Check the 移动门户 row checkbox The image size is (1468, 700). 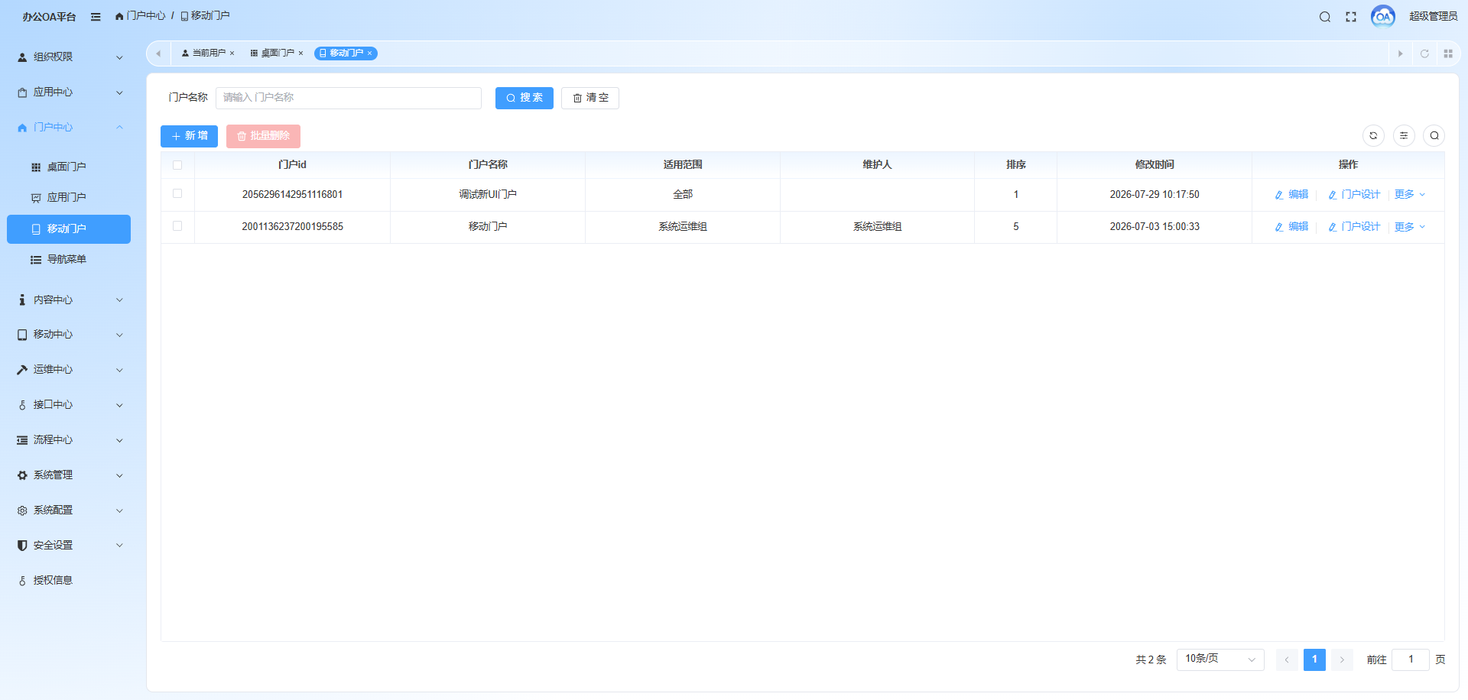[177, 226]
